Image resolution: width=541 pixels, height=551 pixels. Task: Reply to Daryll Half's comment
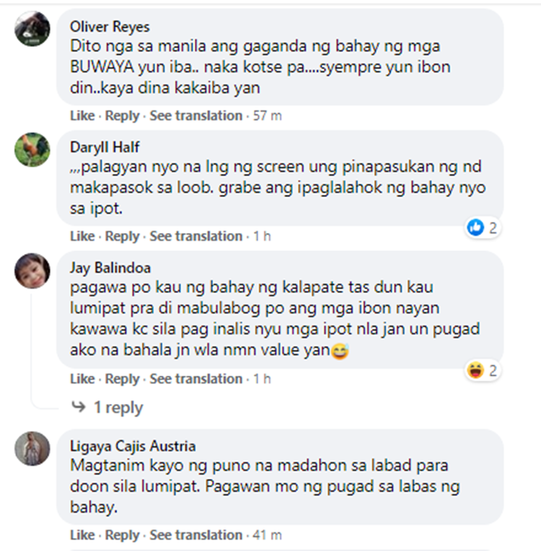pos(123,236)
